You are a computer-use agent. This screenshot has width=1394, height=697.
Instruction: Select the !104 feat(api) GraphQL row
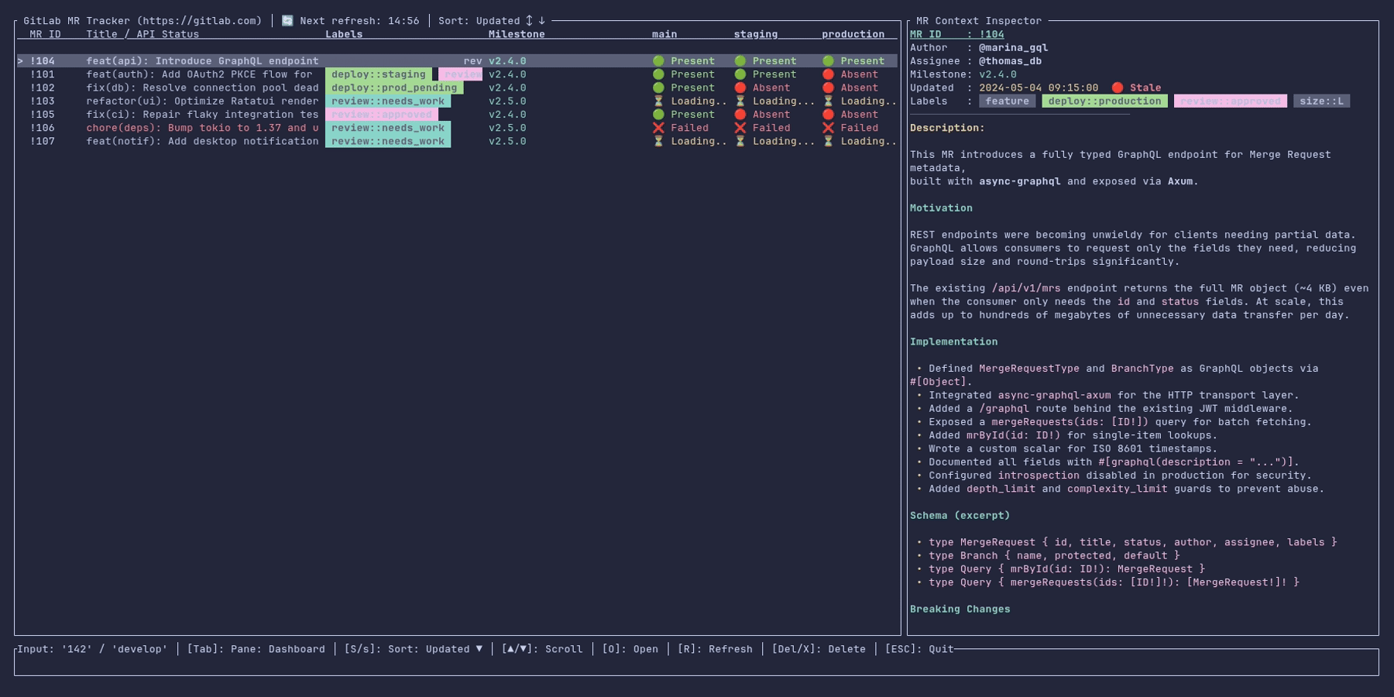(x=457, y=61)
